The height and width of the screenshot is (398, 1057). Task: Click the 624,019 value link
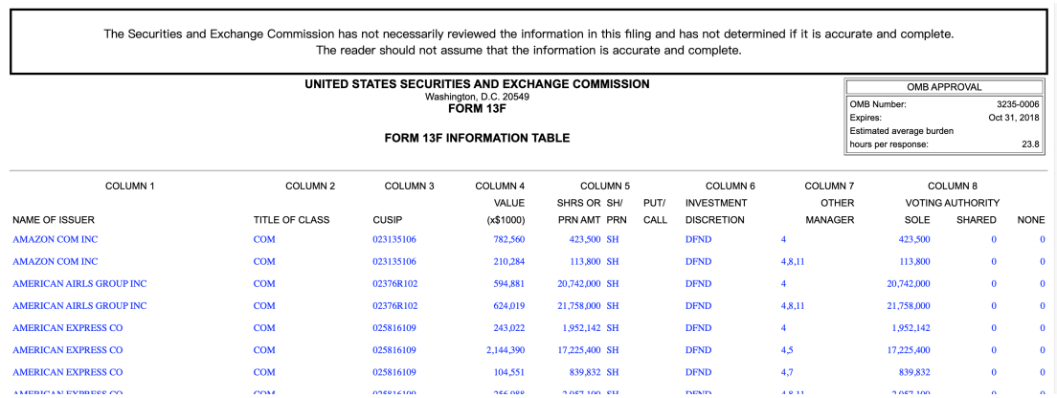506,306
